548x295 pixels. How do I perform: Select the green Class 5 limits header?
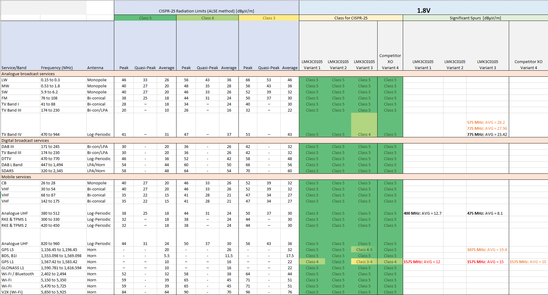[145, 18]
